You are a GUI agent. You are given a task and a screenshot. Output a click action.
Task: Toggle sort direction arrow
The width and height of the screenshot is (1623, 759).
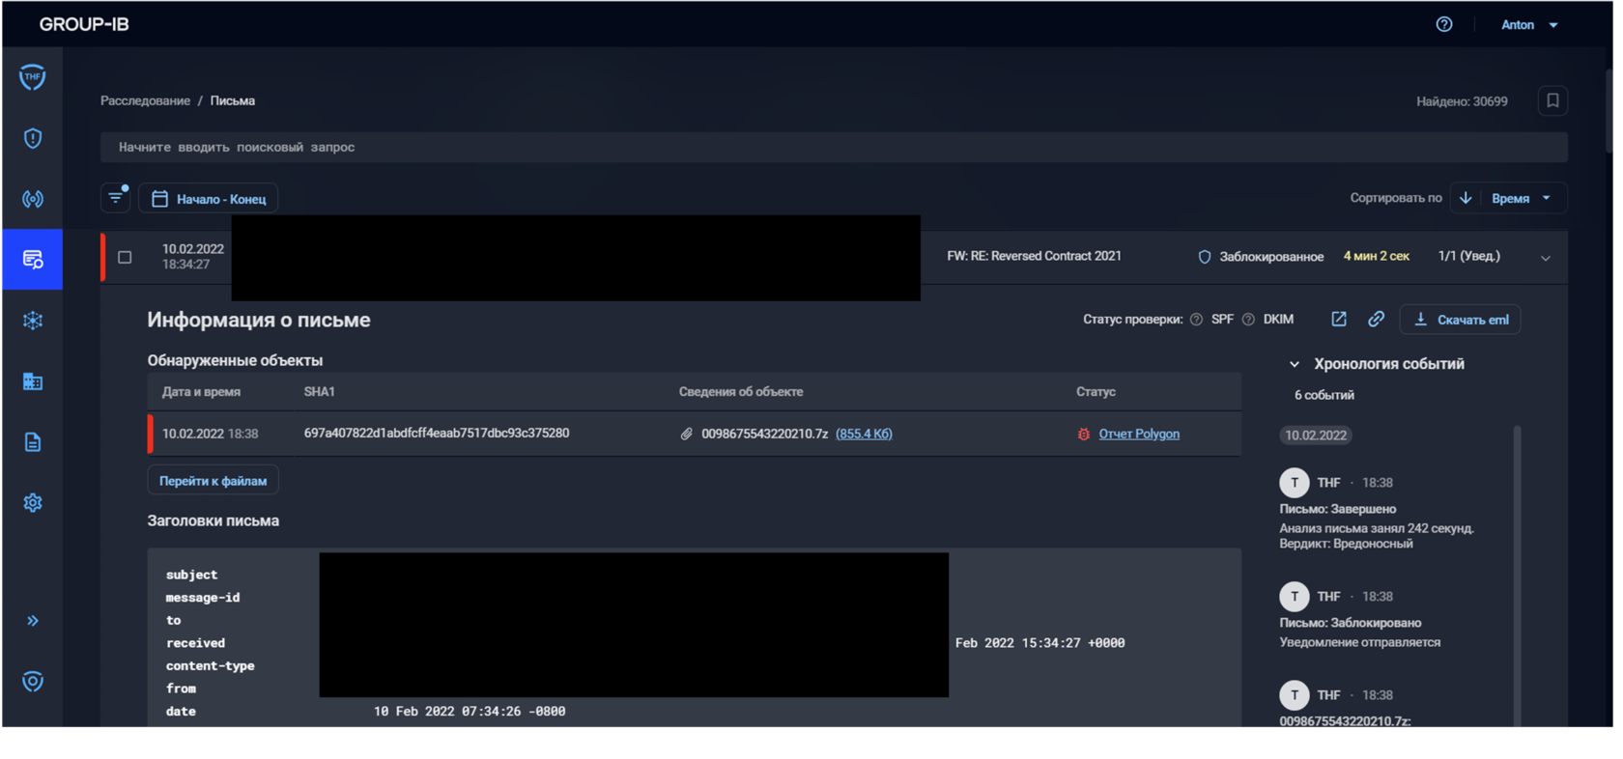1466,198
